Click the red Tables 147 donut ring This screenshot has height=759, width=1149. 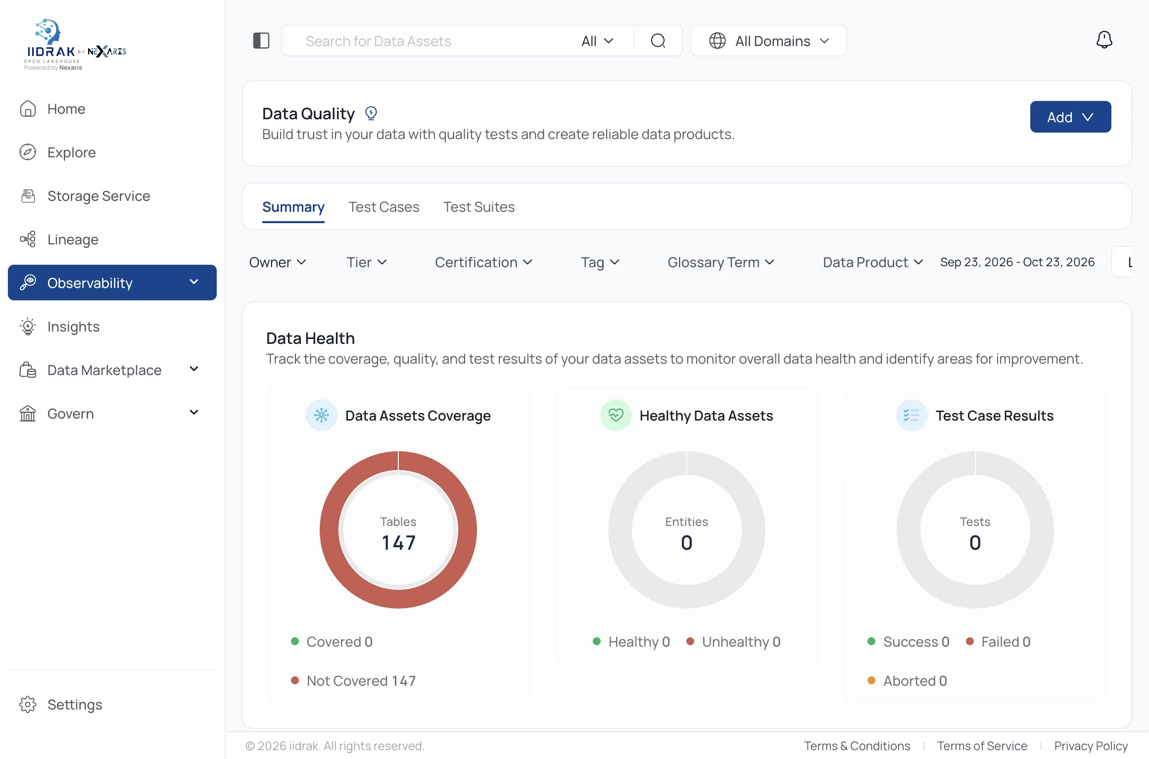click(x=330, y=529)
